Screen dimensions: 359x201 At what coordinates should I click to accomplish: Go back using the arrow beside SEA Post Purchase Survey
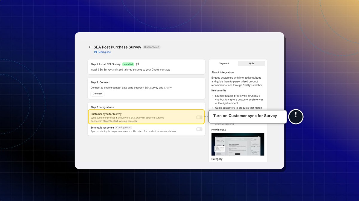(90, 47)
